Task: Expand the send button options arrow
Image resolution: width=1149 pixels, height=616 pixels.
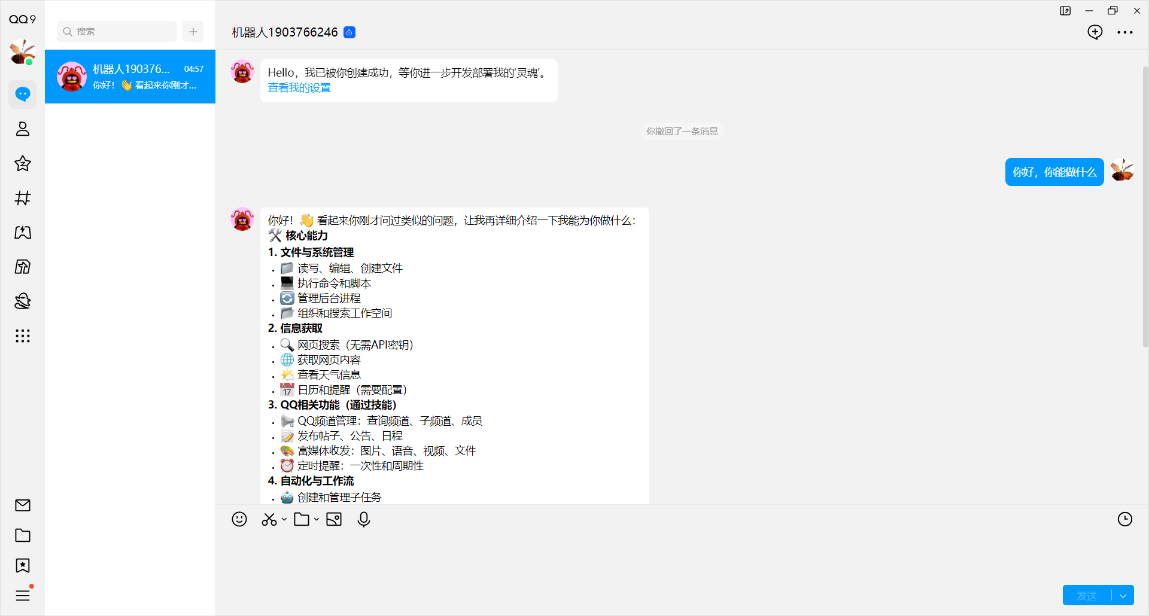Action: (1123, 596)
